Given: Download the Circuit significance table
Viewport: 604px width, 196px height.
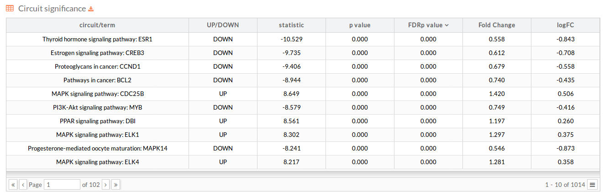Looking at the screenshot, I should tap(91, 9).
